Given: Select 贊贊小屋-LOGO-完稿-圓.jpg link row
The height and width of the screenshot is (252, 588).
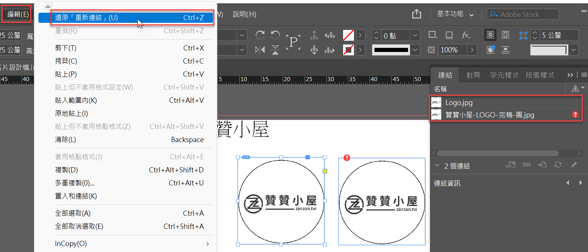Looking at the screenshot, I should tap(506, 114).
